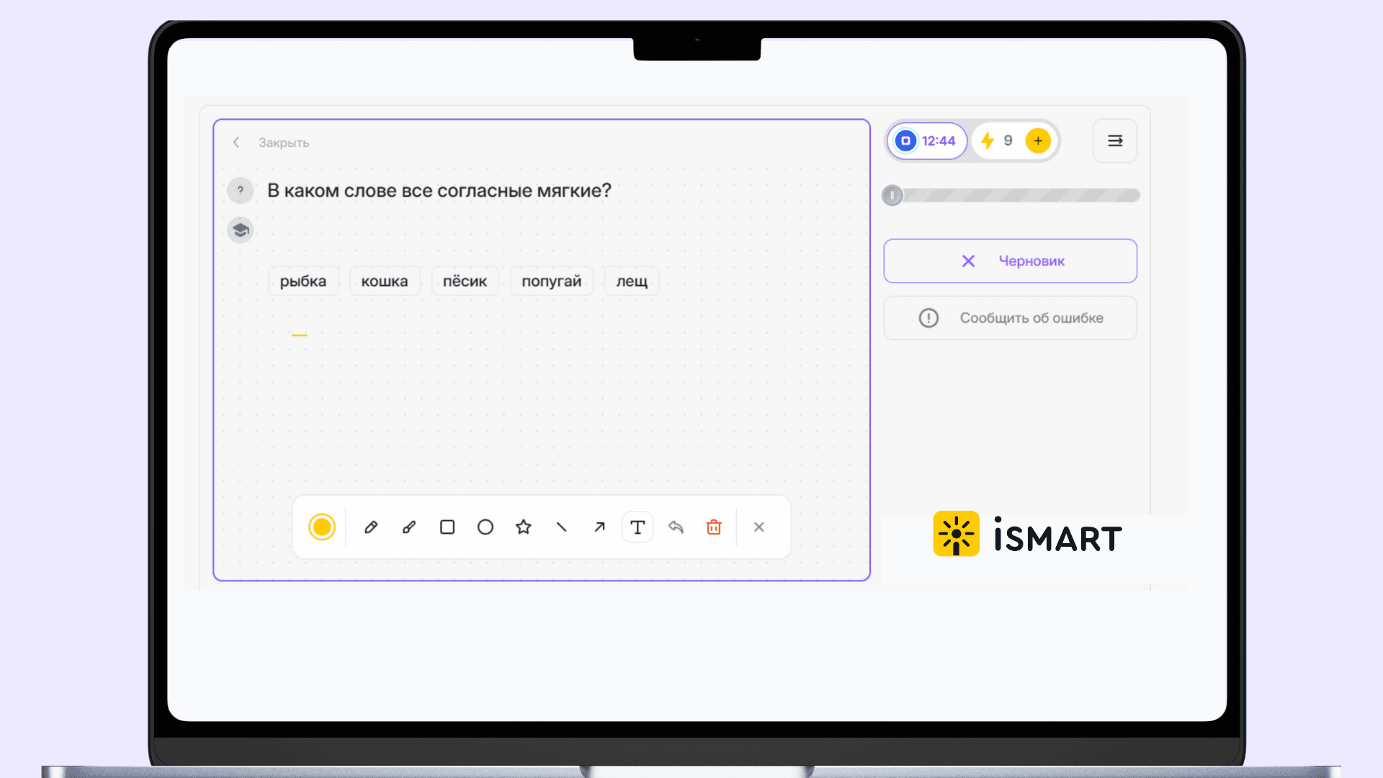Select the pencil drawing tool

[x=371, y=527]
